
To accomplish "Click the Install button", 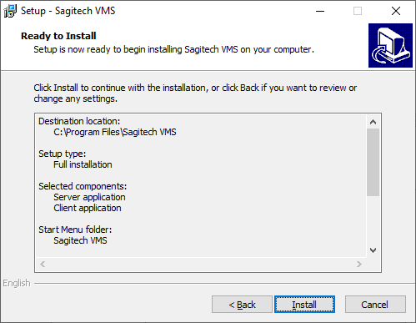I will (304, 305).
